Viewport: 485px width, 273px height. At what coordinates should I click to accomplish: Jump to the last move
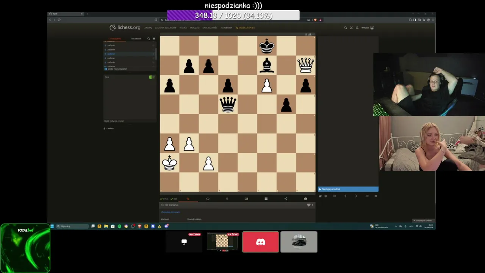click(367, 196)
